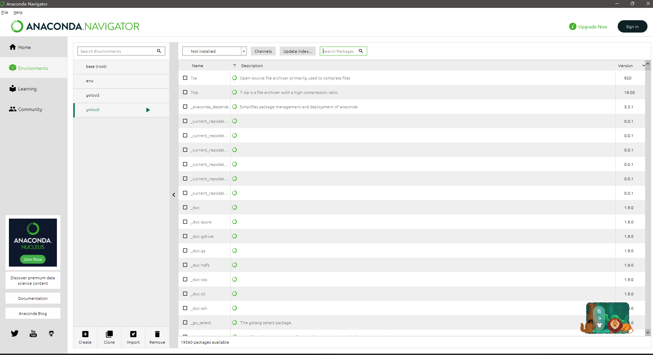
Task: Check the _dvc-azure package checkbox
Action: (x=185, y=222)
